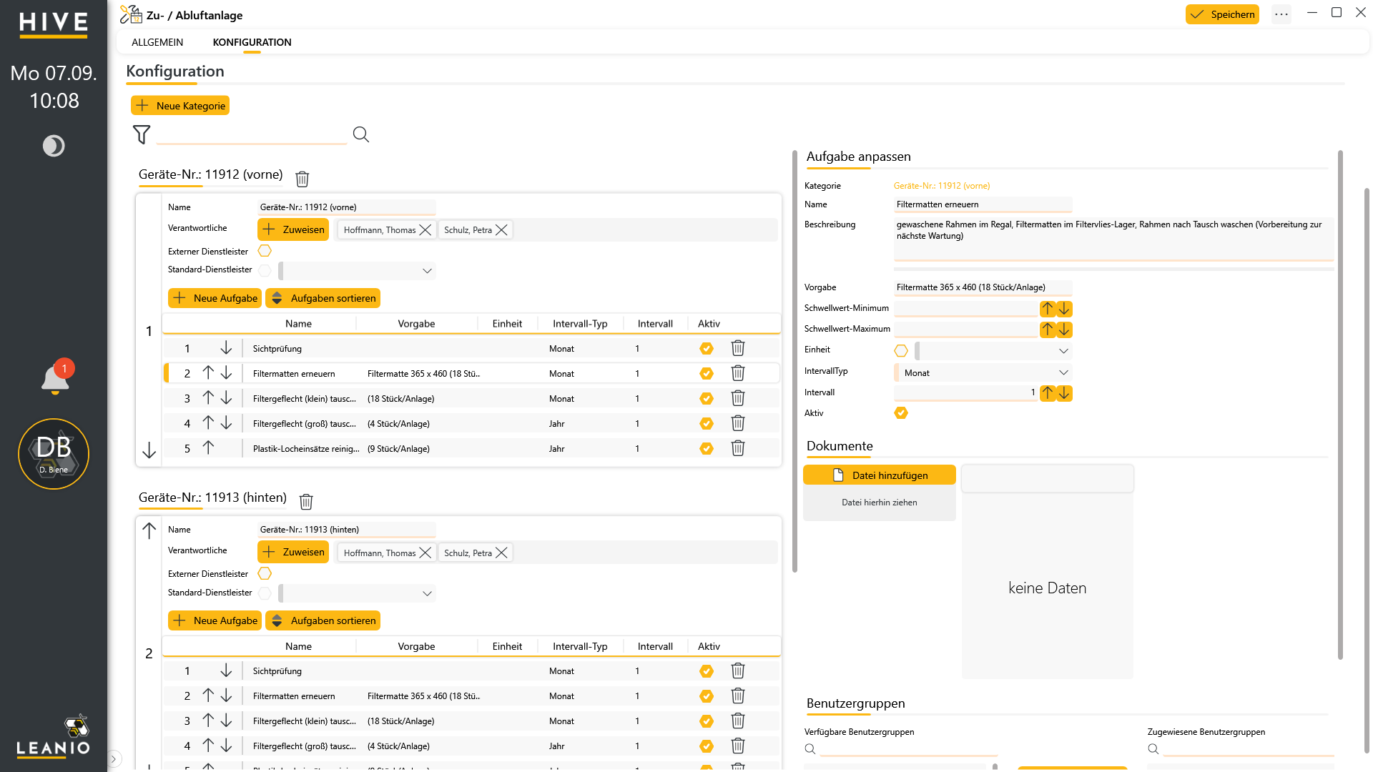Click the right panel vertical scrollbar

point(1340,404)
